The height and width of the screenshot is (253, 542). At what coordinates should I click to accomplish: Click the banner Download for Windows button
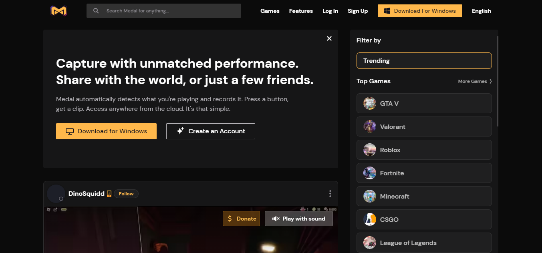tap(106, 131)
